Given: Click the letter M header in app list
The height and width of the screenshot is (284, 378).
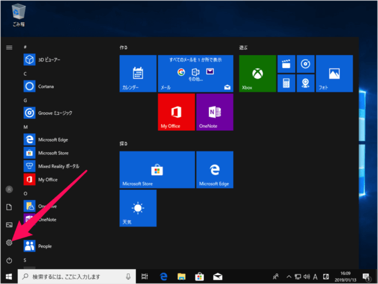Looking at the screenshot, I should click(x=25, y=127).
